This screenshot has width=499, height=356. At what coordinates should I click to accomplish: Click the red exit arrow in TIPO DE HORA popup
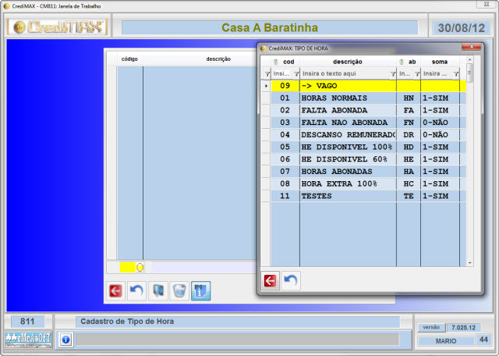click(270, 280)
